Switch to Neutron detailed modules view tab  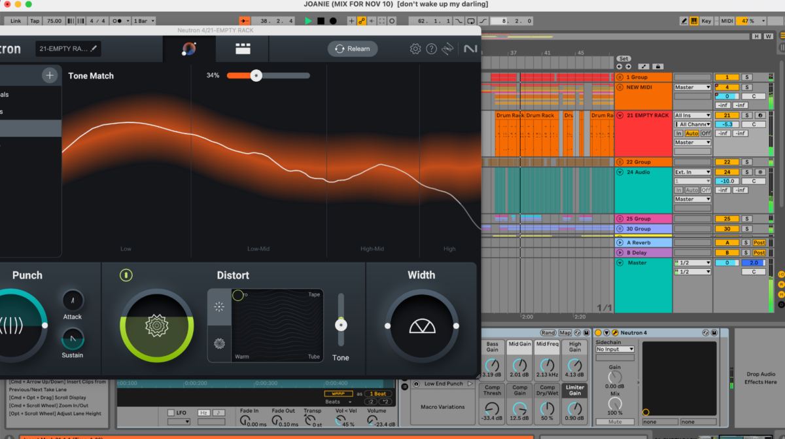[243, 48]
